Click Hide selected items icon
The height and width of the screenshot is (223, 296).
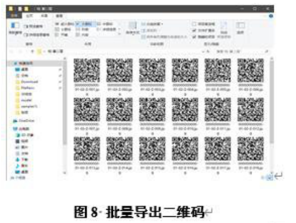[x=224, y=28]
